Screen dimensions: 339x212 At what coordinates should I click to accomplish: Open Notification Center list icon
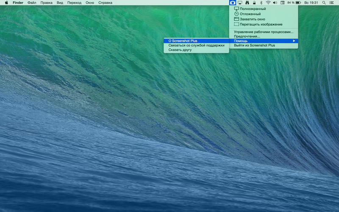331,3
